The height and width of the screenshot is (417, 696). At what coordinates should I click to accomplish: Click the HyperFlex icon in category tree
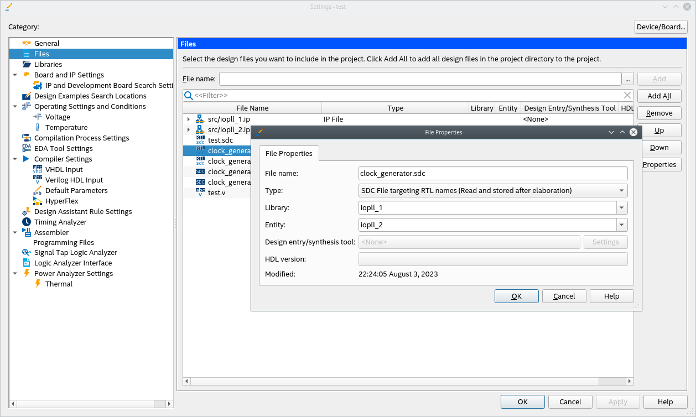[x=38, y=201]
